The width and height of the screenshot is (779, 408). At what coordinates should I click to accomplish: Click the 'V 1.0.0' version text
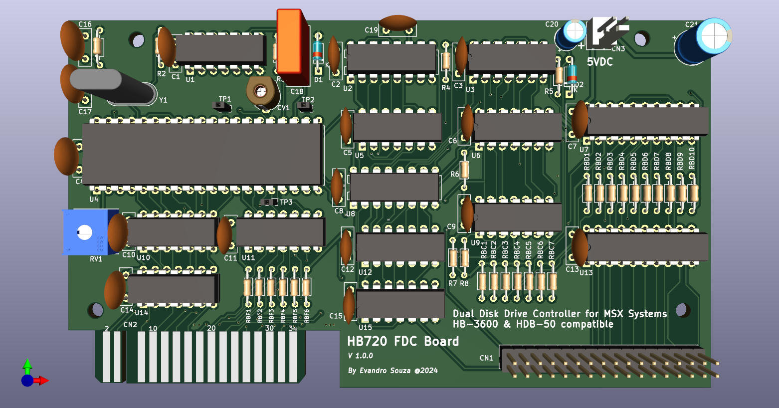tap(361, 356)
